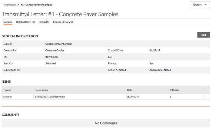The width and height of the screenshot is (212, 129).
Task: Select the Samples format cell in Items
Action: (8, 97)
